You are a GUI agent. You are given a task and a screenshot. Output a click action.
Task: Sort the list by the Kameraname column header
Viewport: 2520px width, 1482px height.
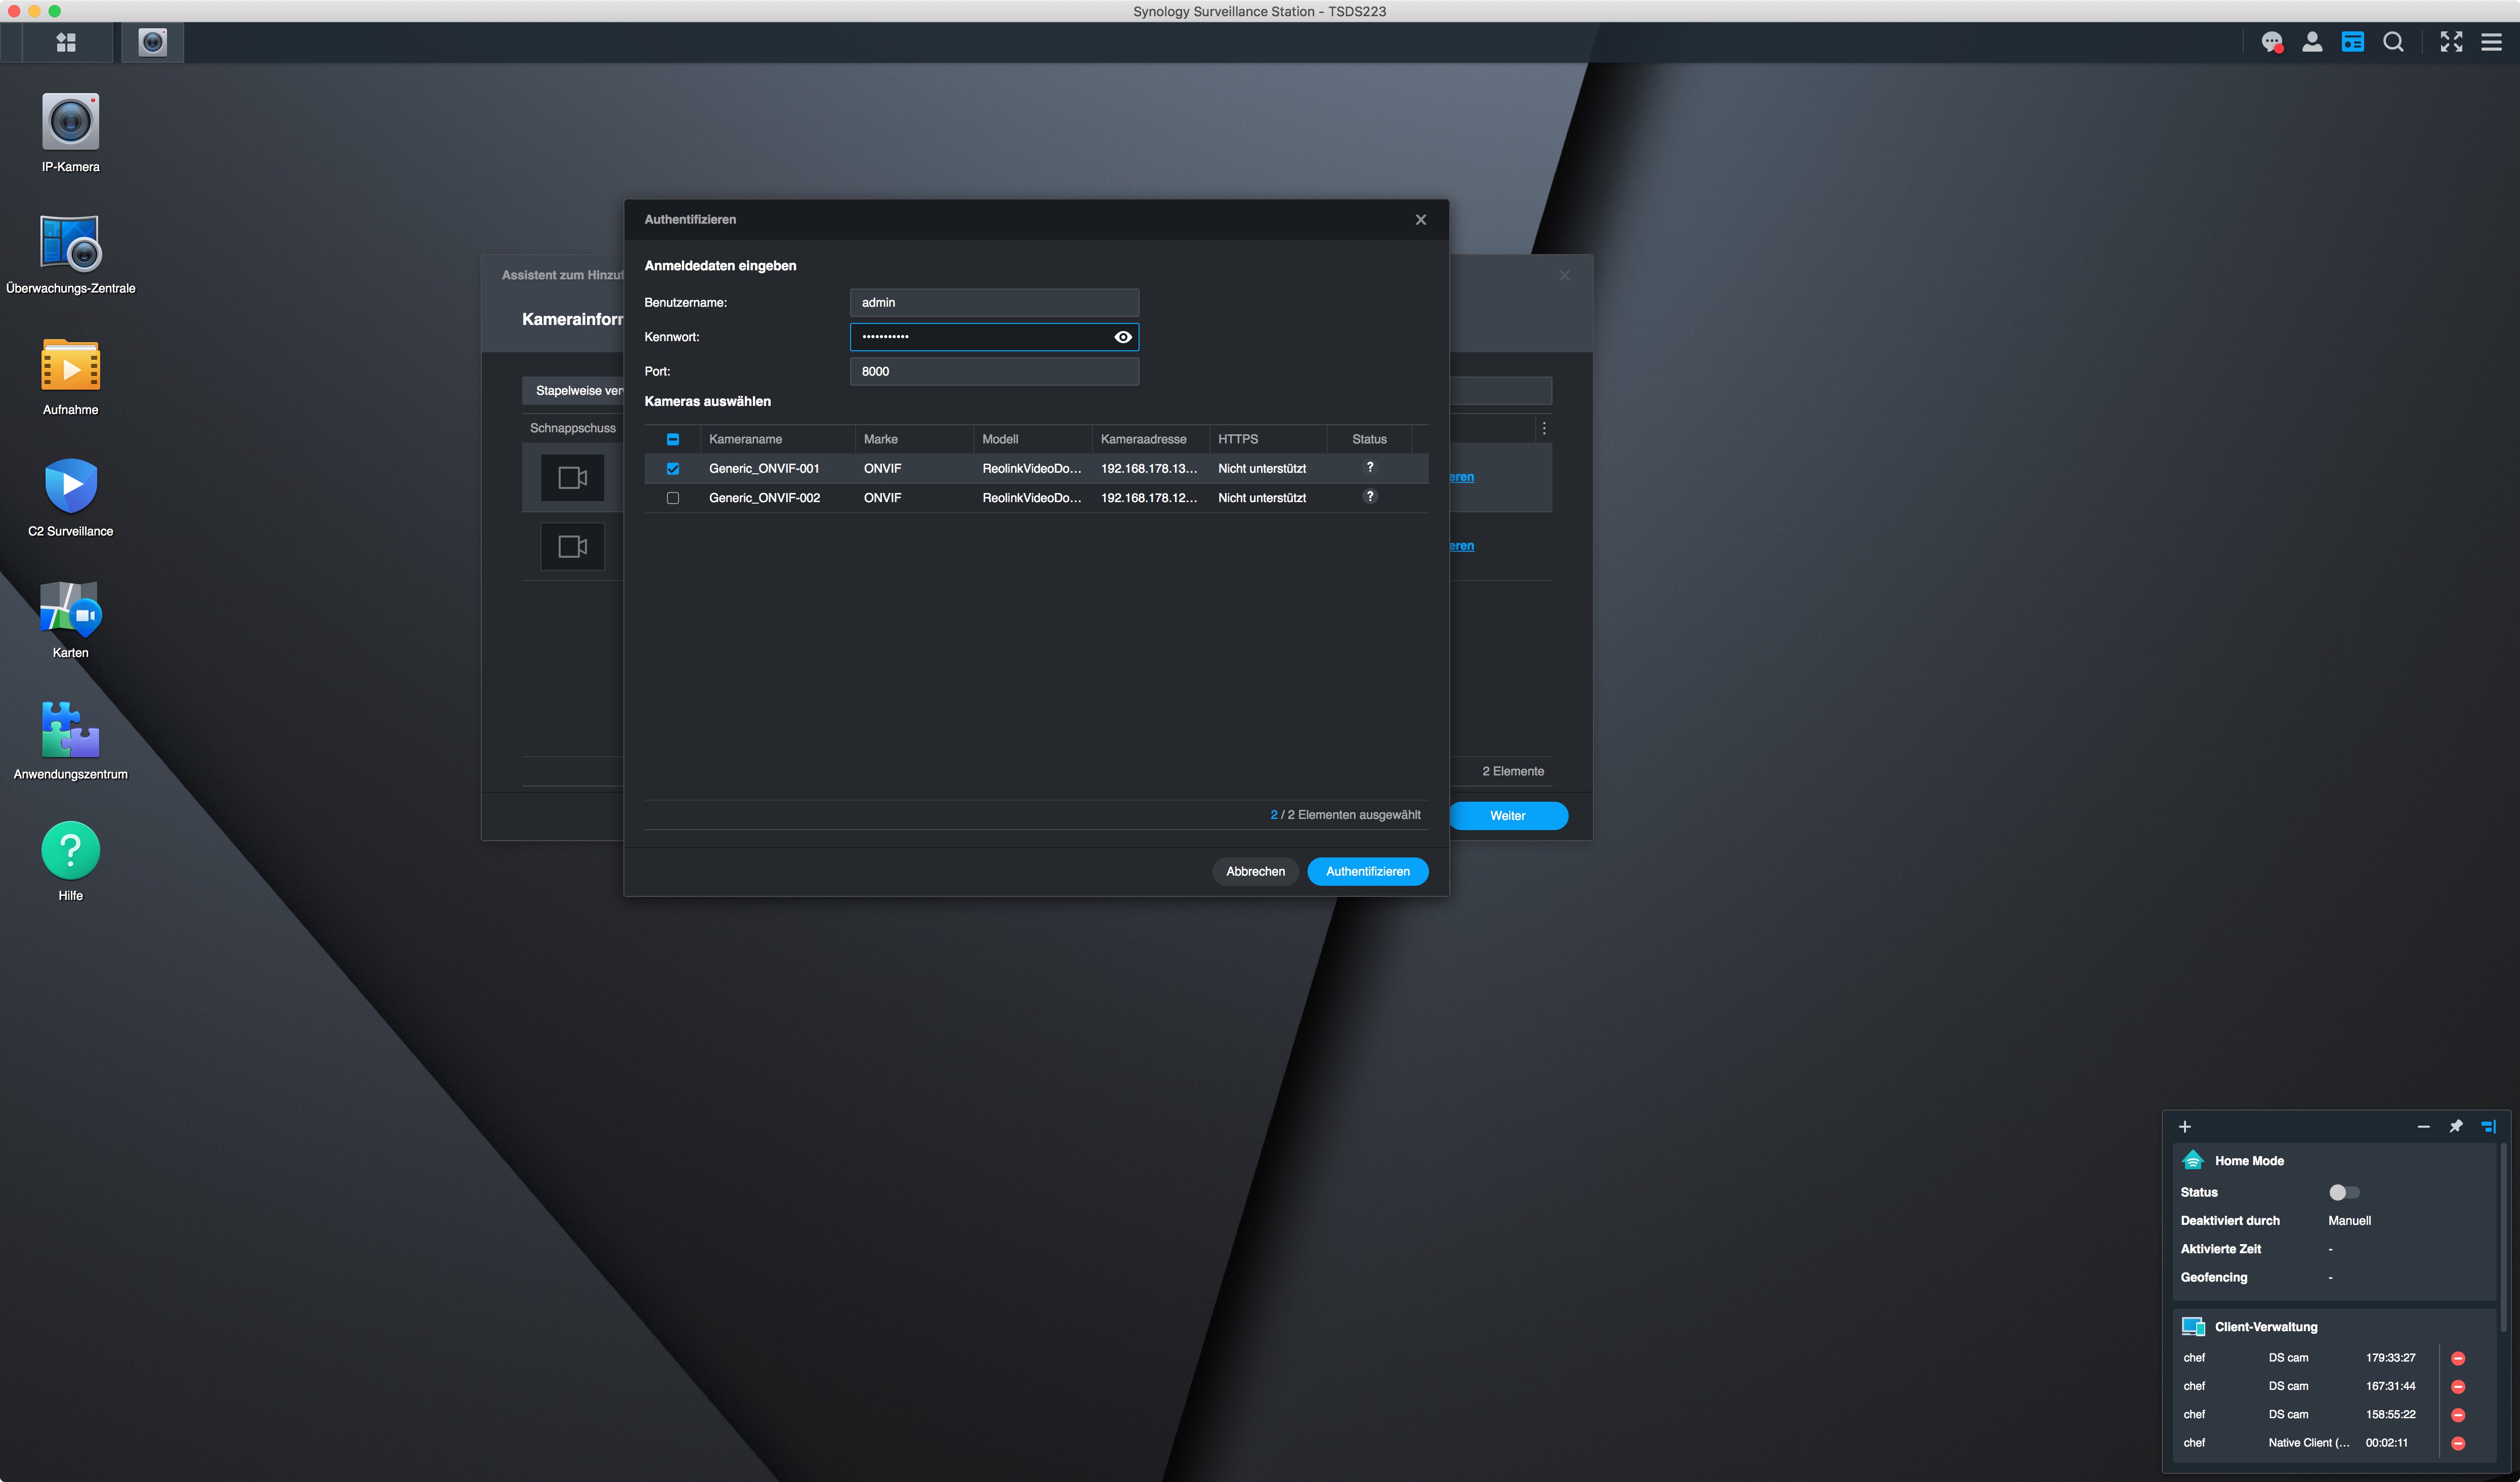click(x=746, y=439)
